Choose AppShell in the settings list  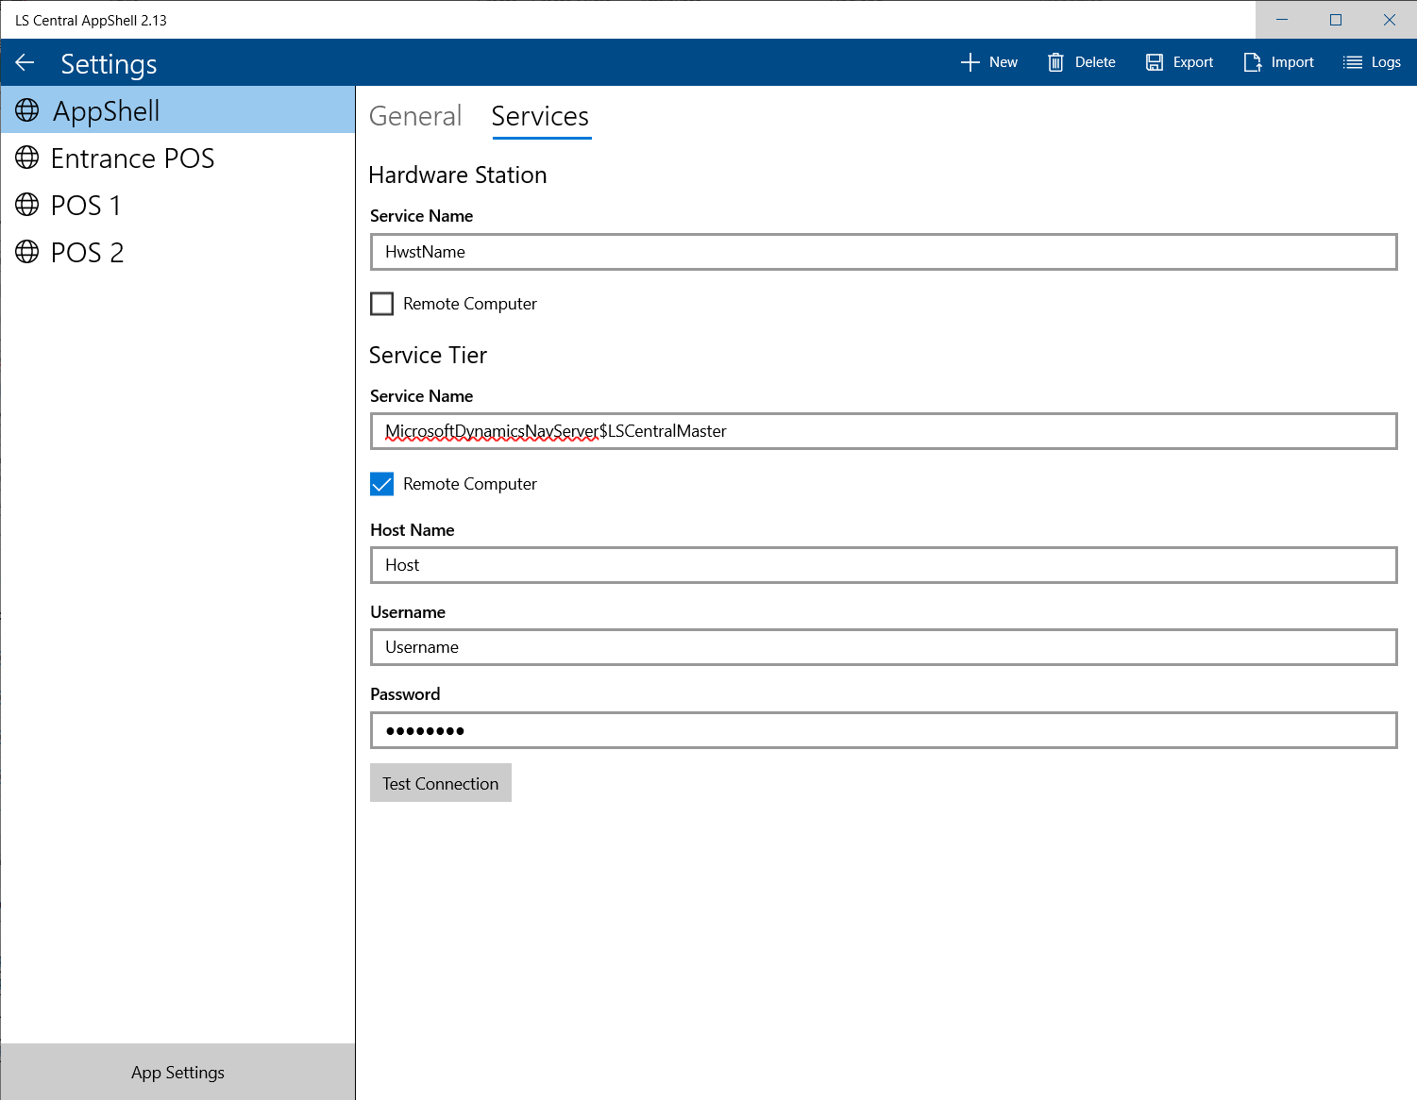[x=106, y=110]
